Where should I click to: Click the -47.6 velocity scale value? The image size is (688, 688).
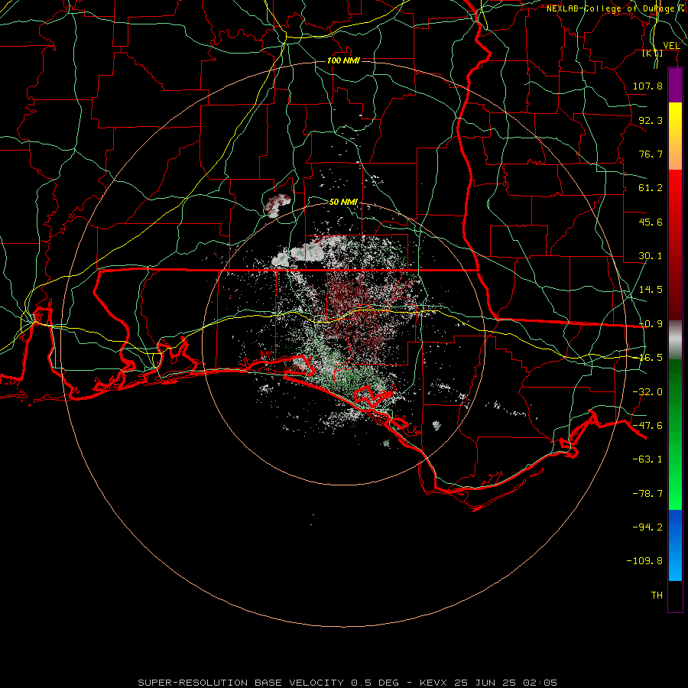tap(647, 426)
